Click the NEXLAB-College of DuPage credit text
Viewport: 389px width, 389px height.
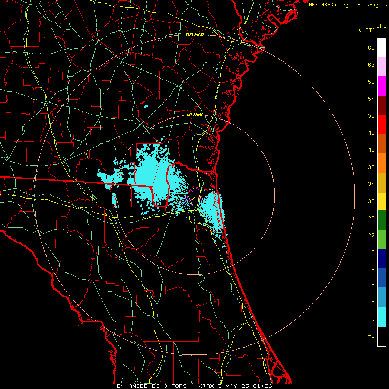pos(348,5)
